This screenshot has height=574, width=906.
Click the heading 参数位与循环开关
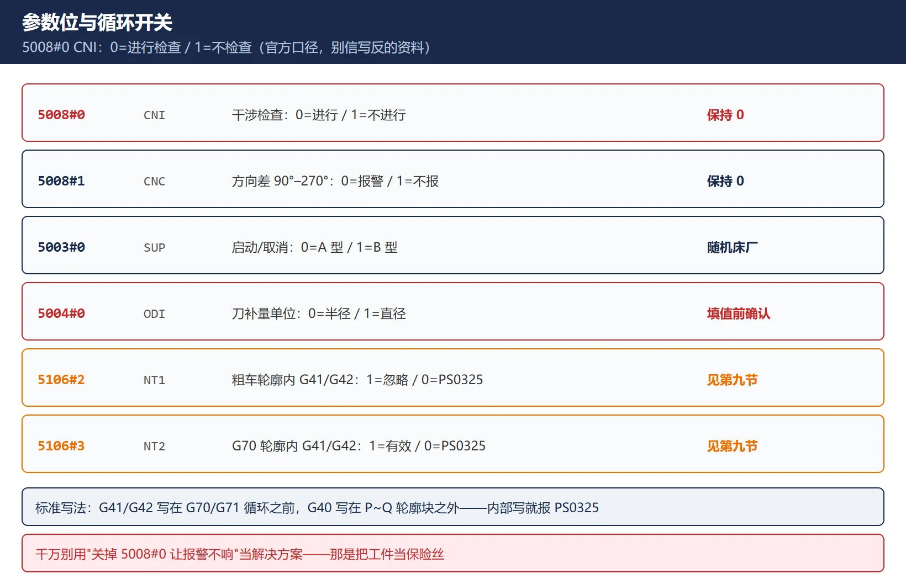point(97,23)
